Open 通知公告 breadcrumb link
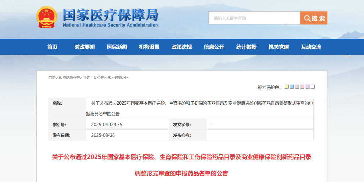This screenshot has height=182, width=364. pos(122,78)
